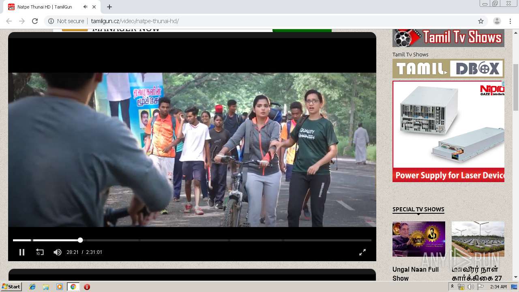Close the Natpe Thunai HD tab
Viewport: 519px width, 292px height.
(94, 7)
